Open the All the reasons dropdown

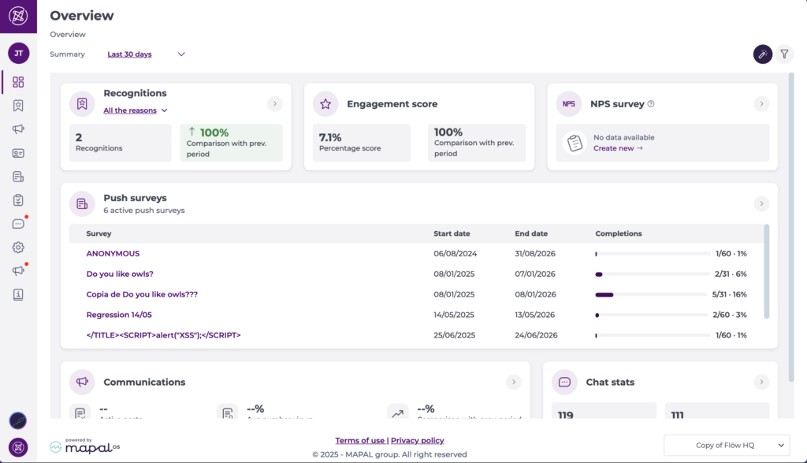tap(136, 110)
